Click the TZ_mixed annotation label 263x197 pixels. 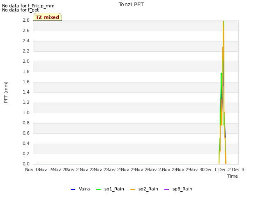(x=48, y=17)
